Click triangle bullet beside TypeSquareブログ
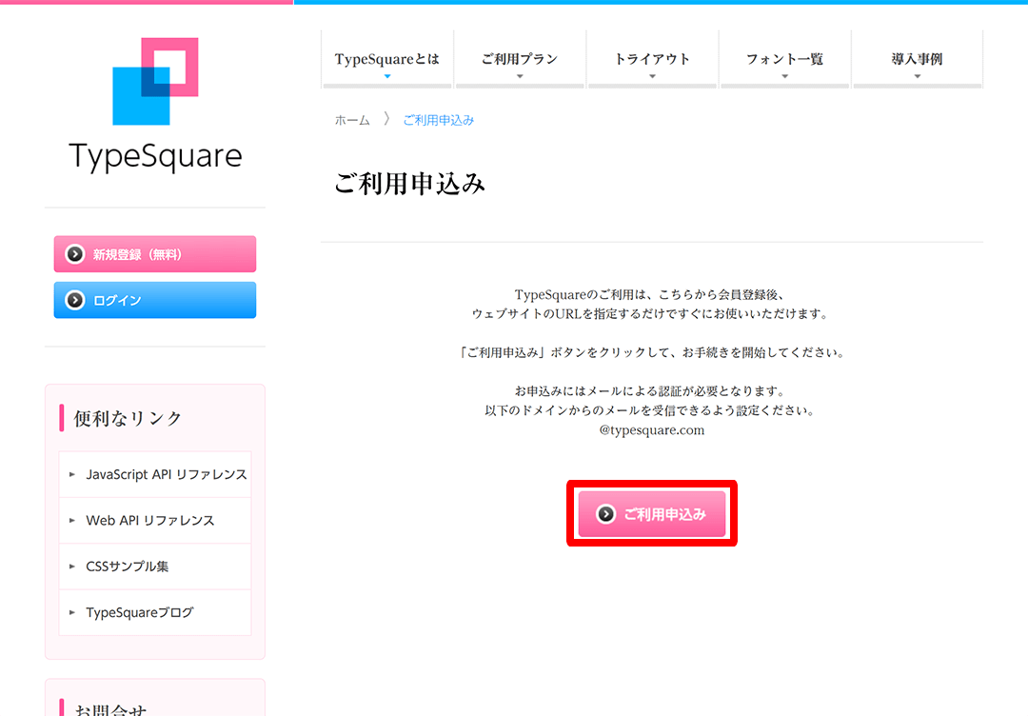The width and height of the screenshot is (1028, 716). pyautogui.click(x=72, y=612)
